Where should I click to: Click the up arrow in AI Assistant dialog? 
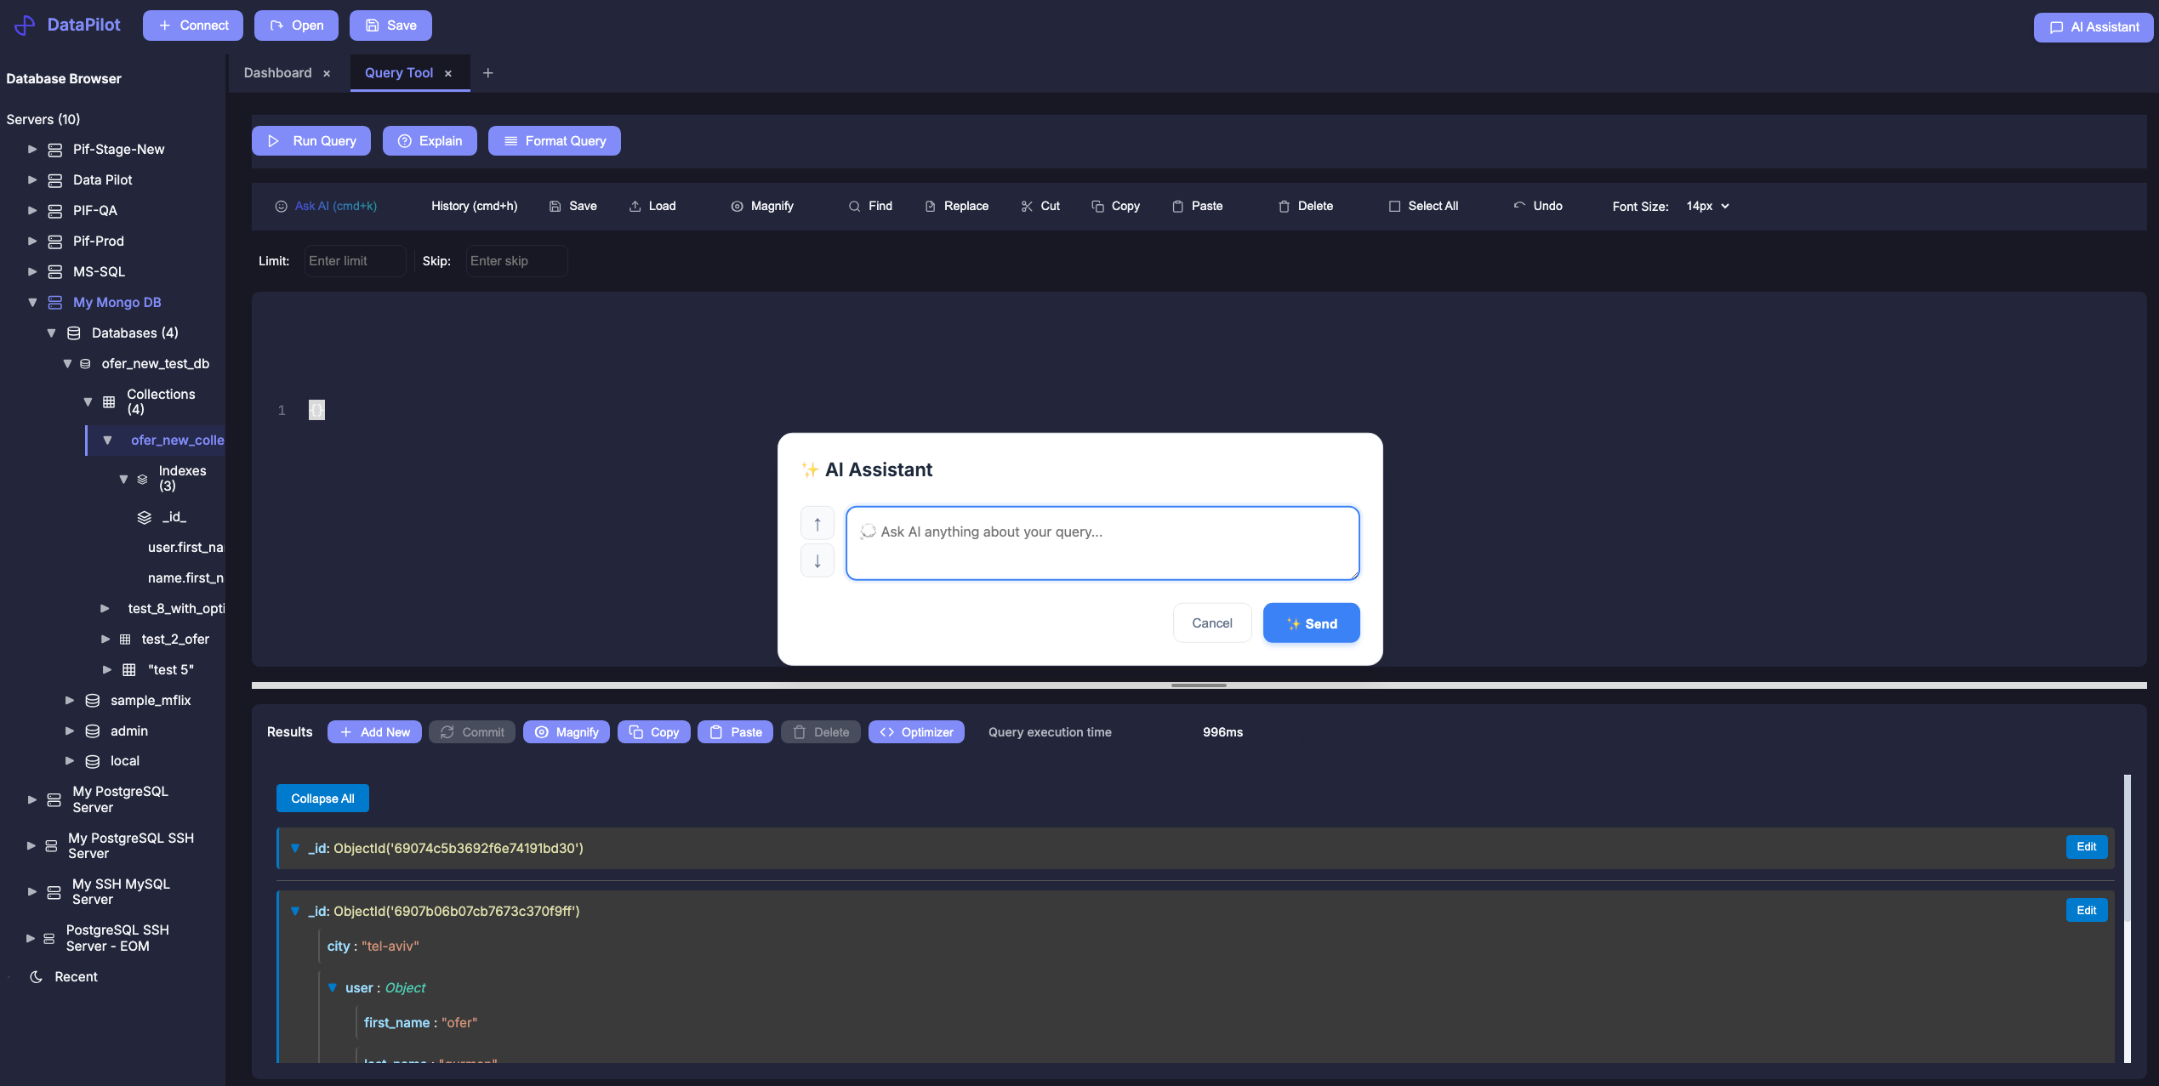point(817,524)
